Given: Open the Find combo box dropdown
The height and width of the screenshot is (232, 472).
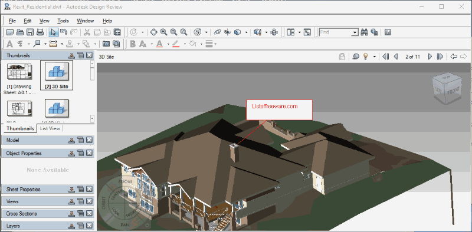Looking at the screenshot, I should 355,32.
